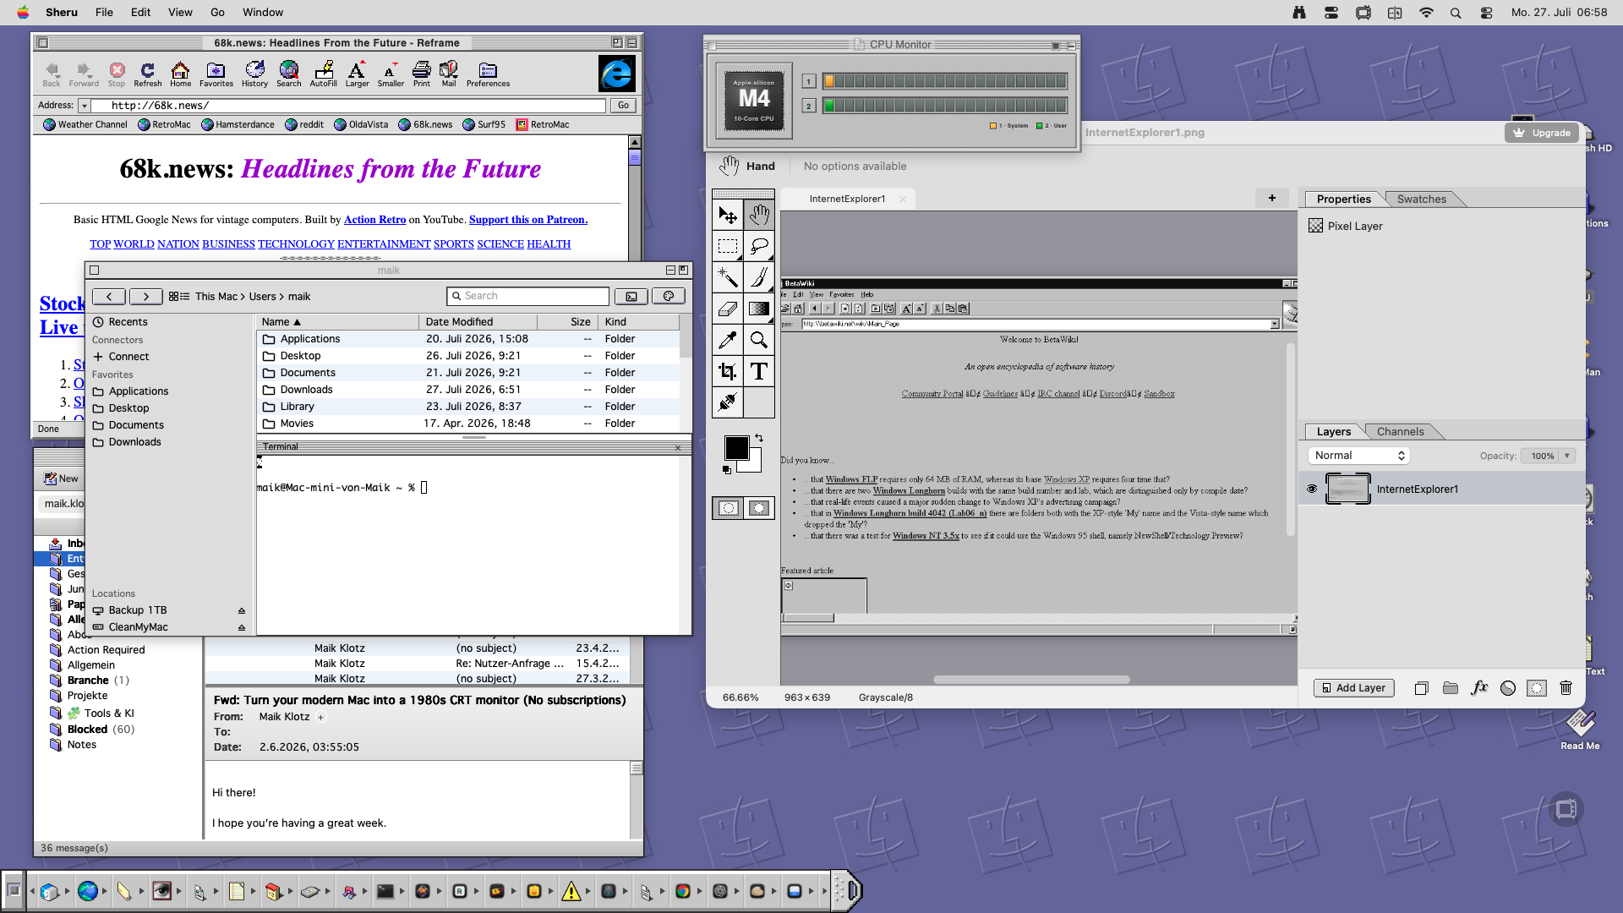Select the InternetExplorer1 layer thumbnail

click(x=1347, y=489)
